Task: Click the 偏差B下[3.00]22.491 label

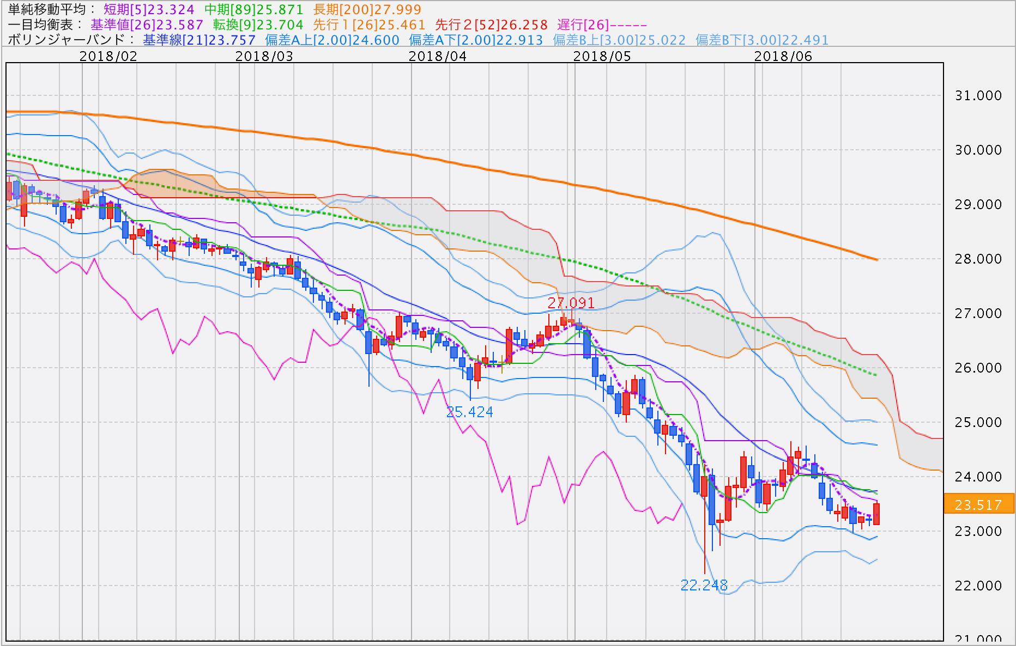Action: [x=762, y=40]
